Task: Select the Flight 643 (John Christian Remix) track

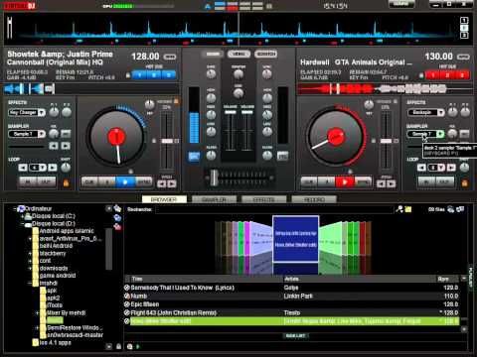Action: coord(291,312)
